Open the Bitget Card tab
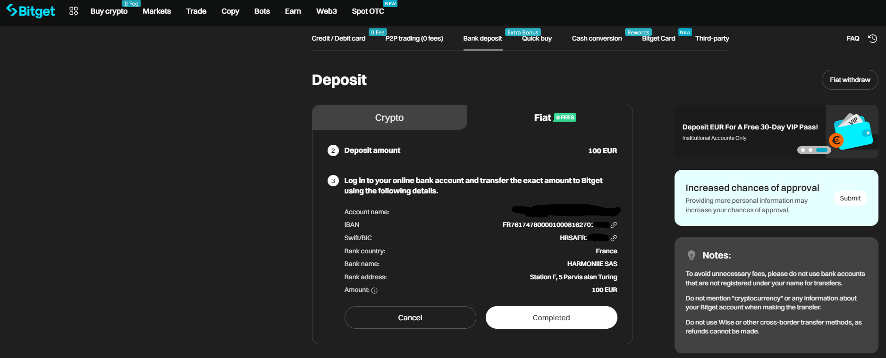The width and height of the screenshot is (886, 358). pyautogui.click(x=659, y=38)
